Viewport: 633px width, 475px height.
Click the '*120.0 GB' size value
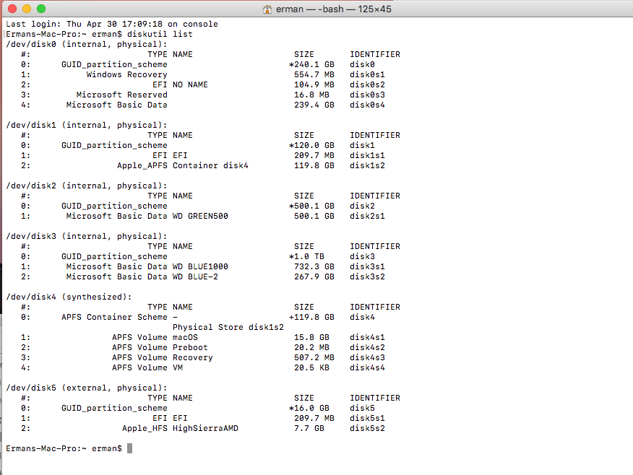[x=311, y=145]
